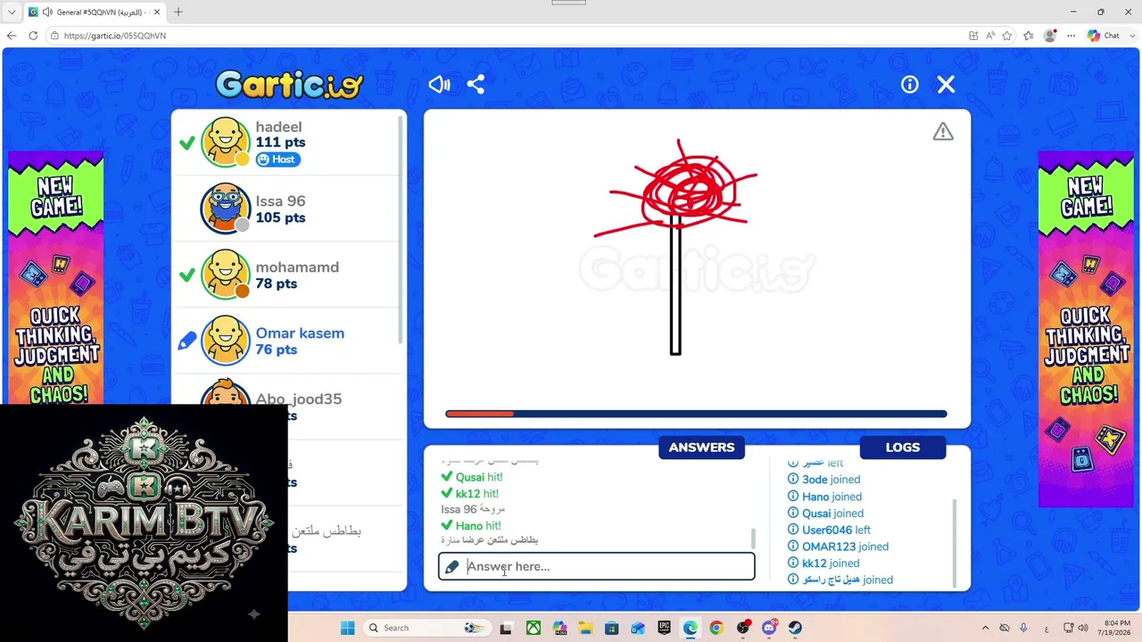Click 'Qusai joined' log entry
The width and height of the screenshot is (1142, 642).
[825, 514]
